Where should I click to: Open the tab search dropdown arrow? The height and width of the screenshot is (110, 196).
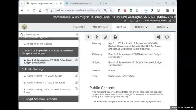(x=22, y=3)
